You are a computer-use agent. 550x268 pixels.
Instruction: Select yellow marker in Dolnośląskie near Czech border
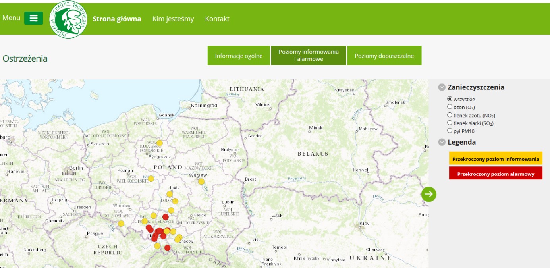point(121,223)
